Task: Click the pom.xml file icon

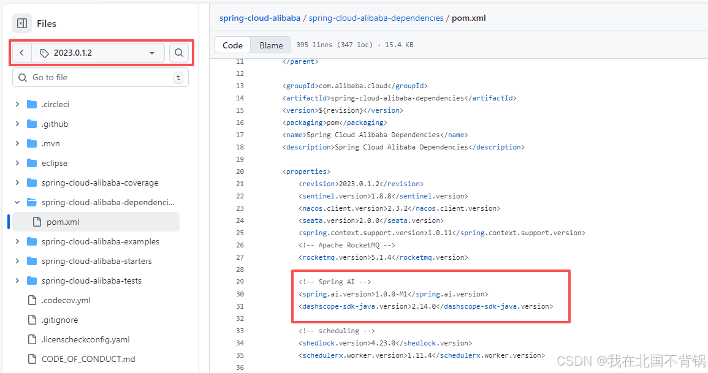Action: coord(37,222)
